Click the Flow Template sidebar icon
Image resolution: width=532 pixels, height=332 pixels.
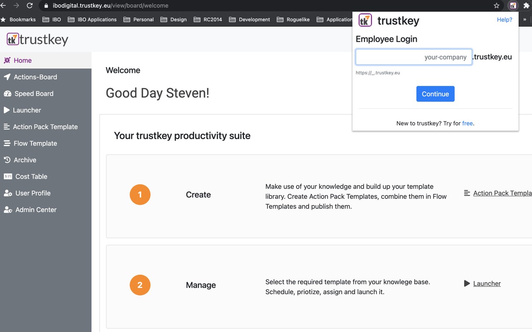click(7, 143)
